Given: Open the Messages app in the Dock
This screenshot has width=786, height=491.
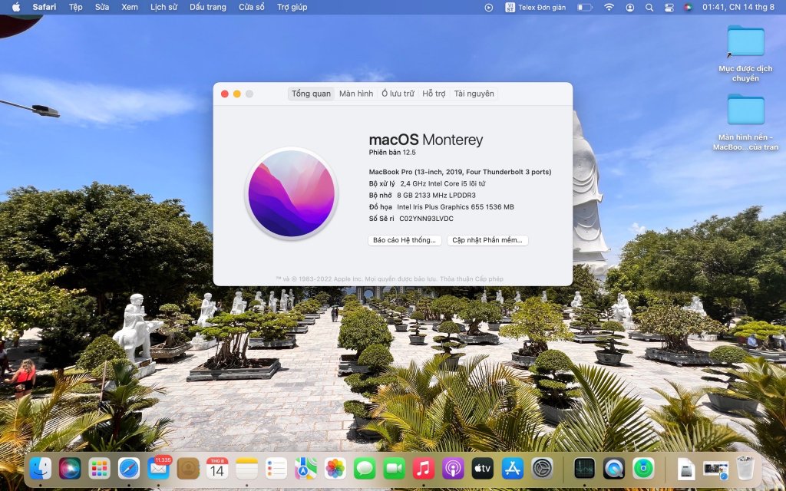Looking at the screenshot, I should coord(365,469).
